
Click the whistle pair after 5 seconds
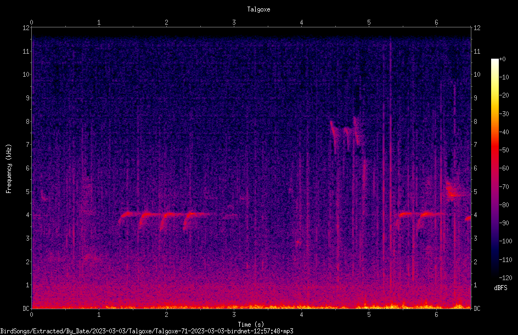tap(420, 220)
